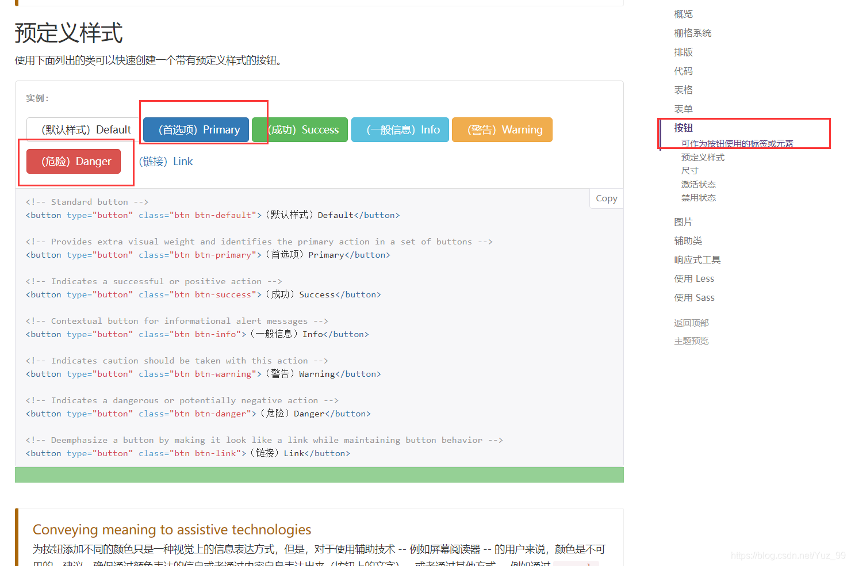Jump to 可作为按钮使用的标签或元素 subsection
Screen dimensions: 851x566
(737, 143)
